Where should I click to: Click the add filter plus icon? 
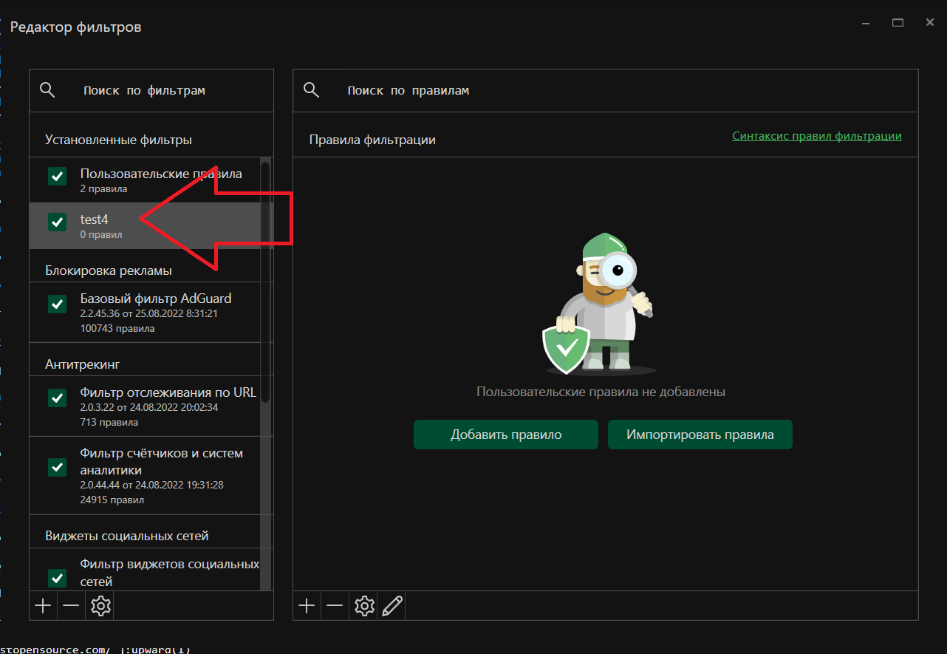click(43, 605)
